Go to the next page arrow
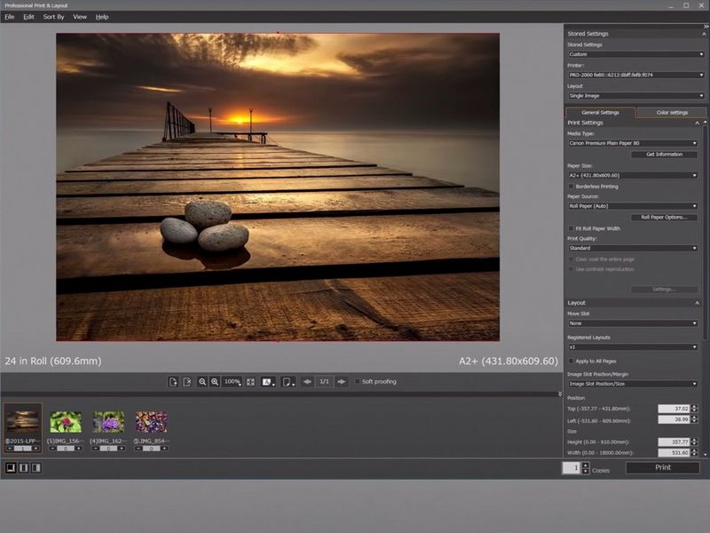This screenshot has width=710, height=533. [x=342, y=381]
